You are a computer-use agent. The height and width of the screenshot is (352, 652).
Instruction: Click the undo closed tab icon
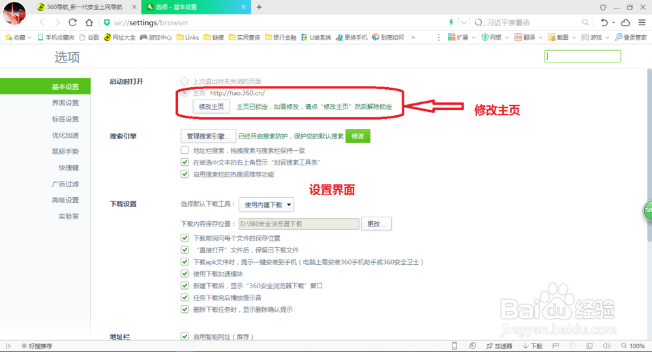pyautogui.click(x=604, y=22)
